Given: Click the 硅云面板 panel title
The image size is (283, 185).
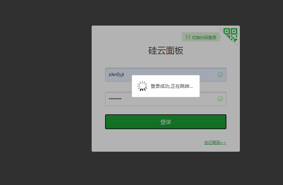Looking at the screenshot, I should (166, 50).
